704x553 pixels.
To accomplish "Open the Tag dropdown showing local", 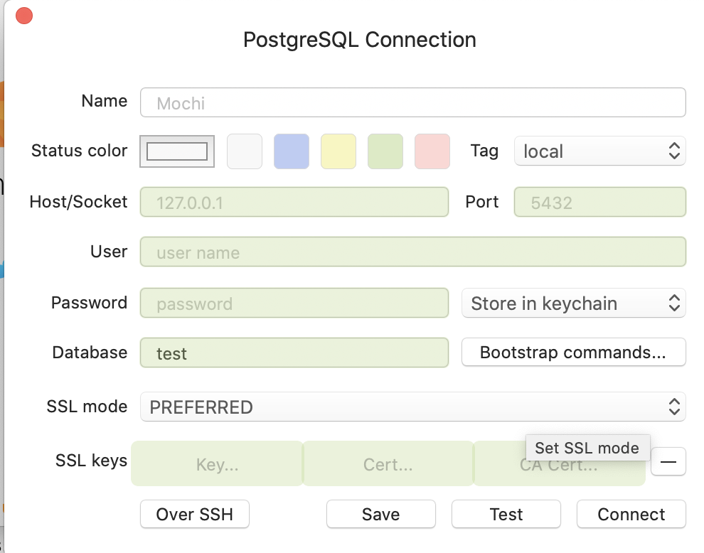I will (x=599, y=151).
